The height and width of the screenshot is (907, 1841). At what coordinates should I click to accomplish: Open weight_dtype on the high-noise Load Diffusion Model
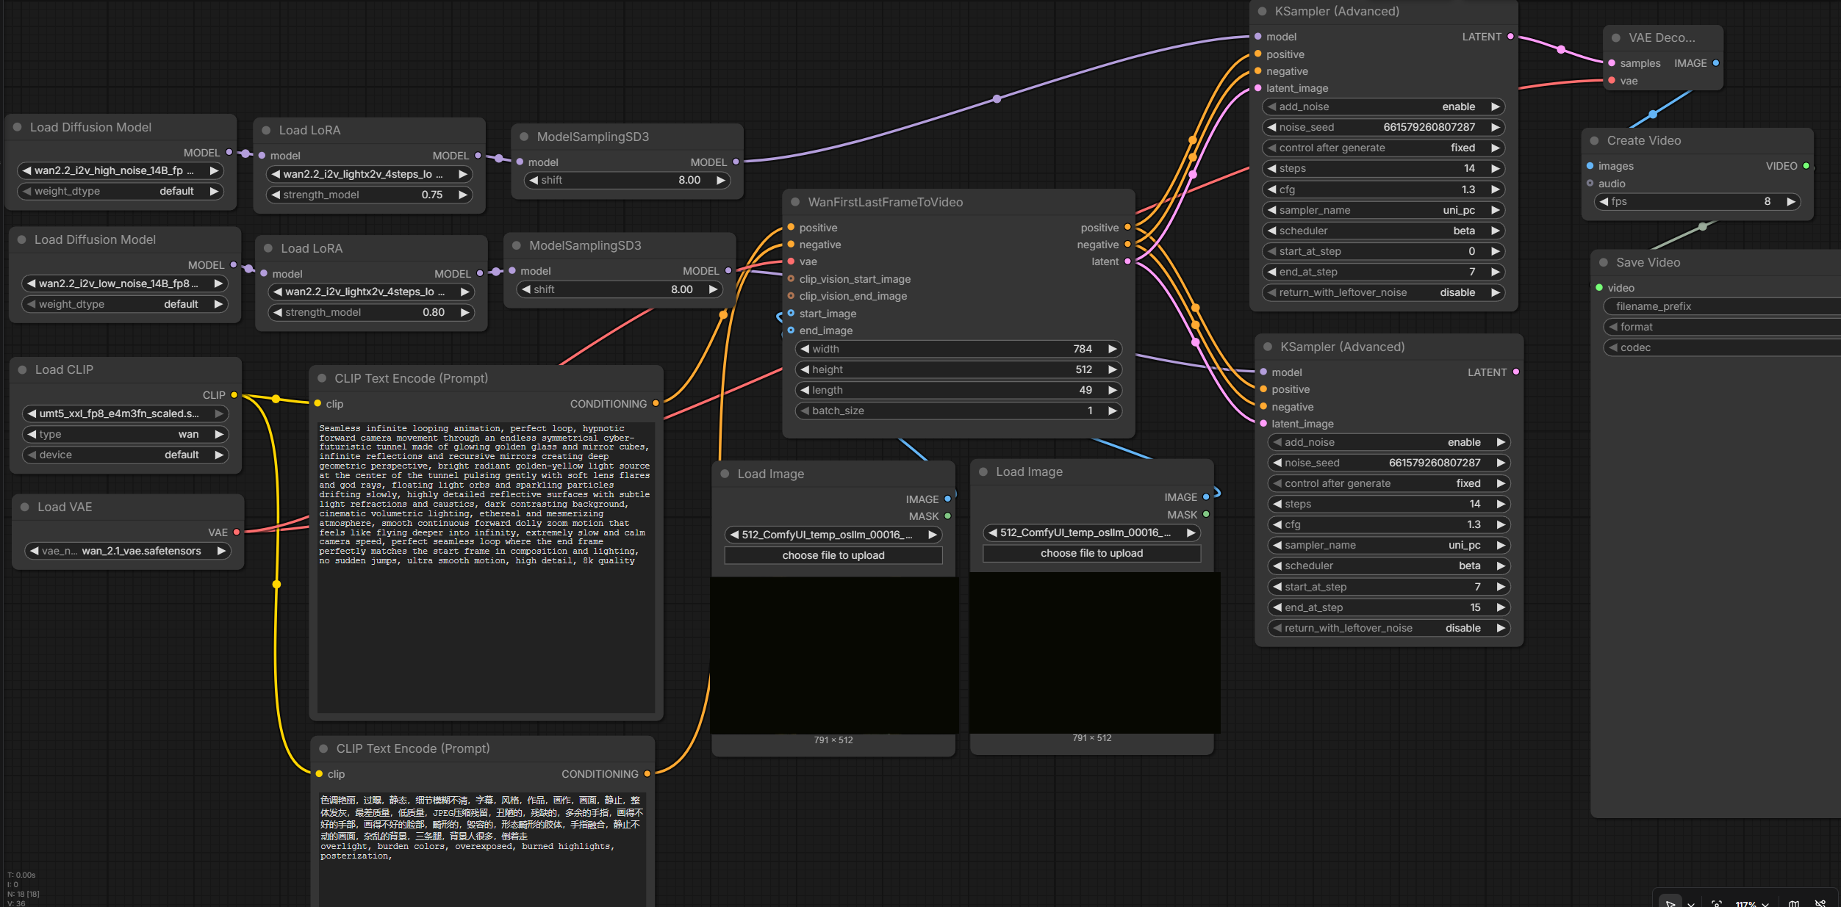(x=121, y=191)
